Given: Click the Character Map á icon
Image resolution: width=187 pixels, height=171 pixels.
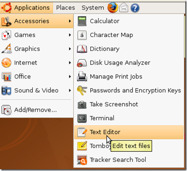Looking at the screenshot, I should click(x=82, y=35).
